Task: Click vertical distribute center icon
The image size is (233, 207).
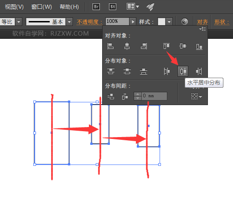Action: pyautogui.click(x=127, y=71)
